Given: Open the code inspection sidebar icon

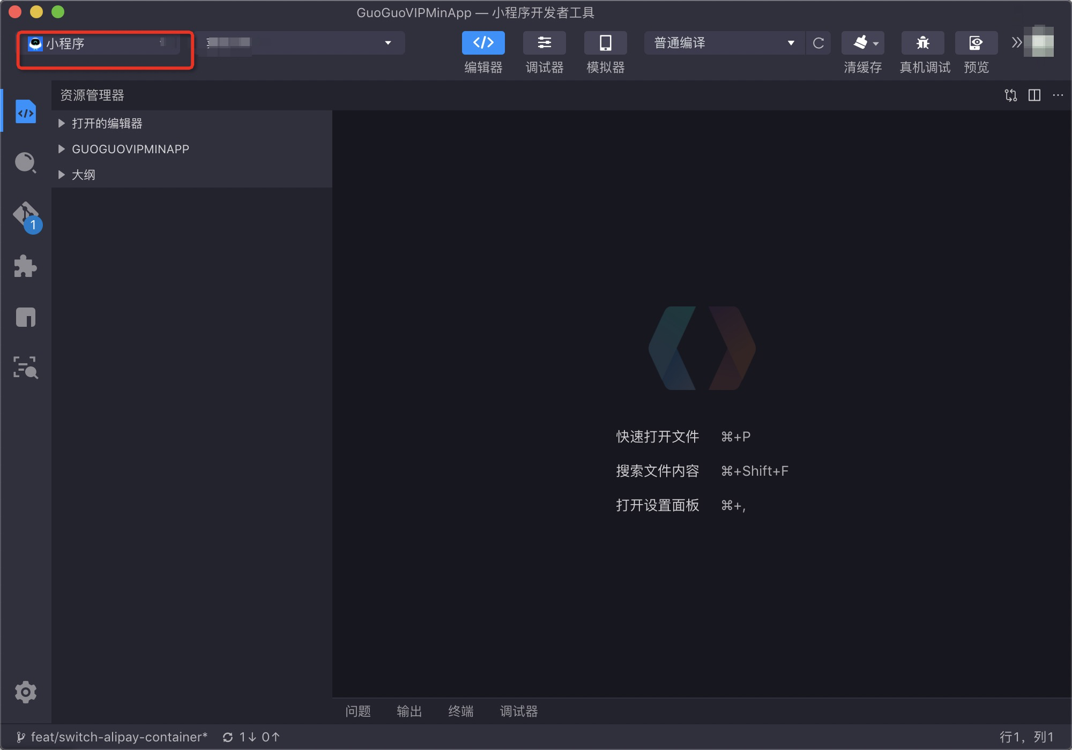Looking at the screenshot, I should (25, 368).
